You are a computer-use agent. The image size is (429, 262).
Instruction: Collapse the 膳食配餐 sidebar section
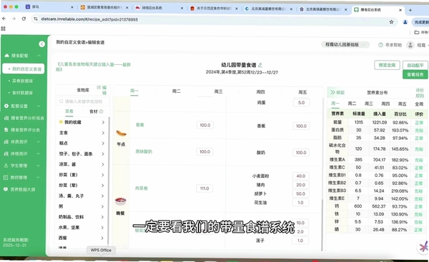(39, 56)
